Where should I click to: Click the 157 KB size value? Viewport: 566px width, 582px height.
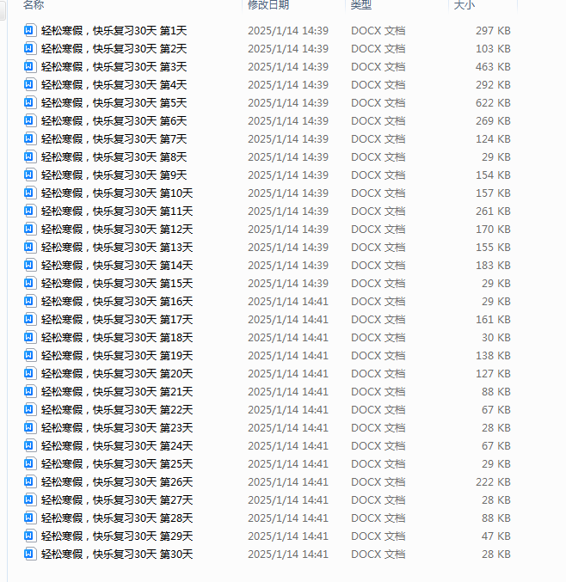[493, 193]
